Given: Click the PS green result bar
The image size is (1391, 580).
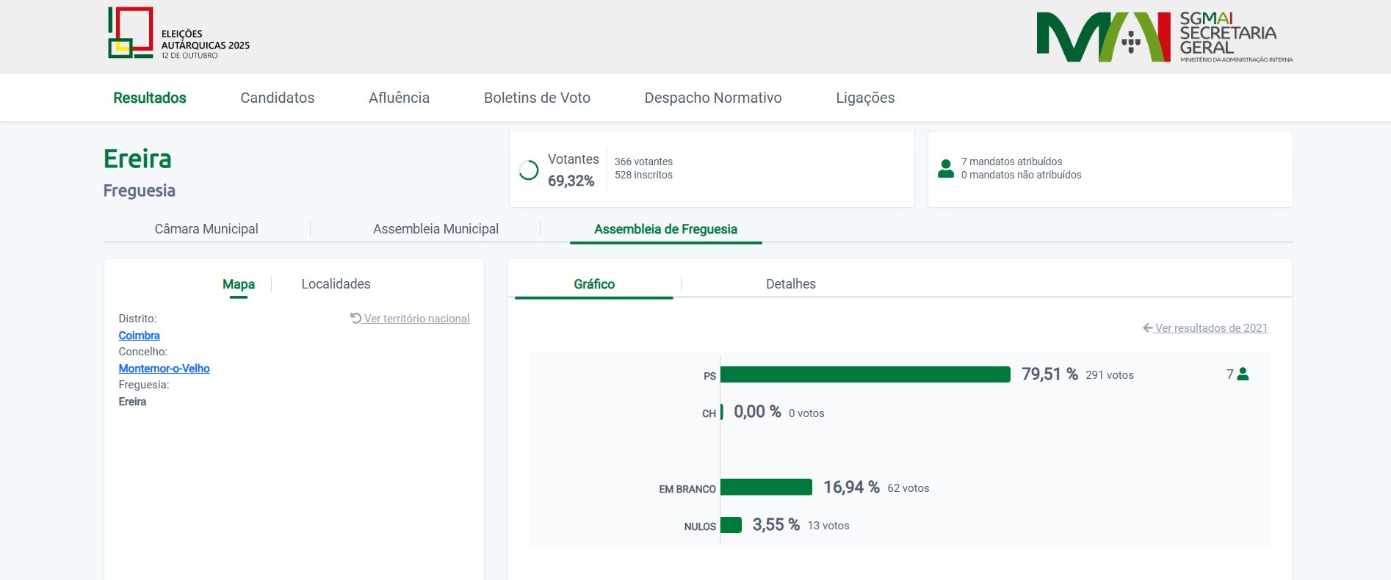Looking at the screenshot, I should 864,374.
